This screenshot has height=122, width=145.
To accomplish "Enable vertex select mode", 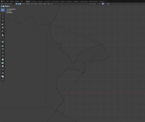I will [17, 4].
